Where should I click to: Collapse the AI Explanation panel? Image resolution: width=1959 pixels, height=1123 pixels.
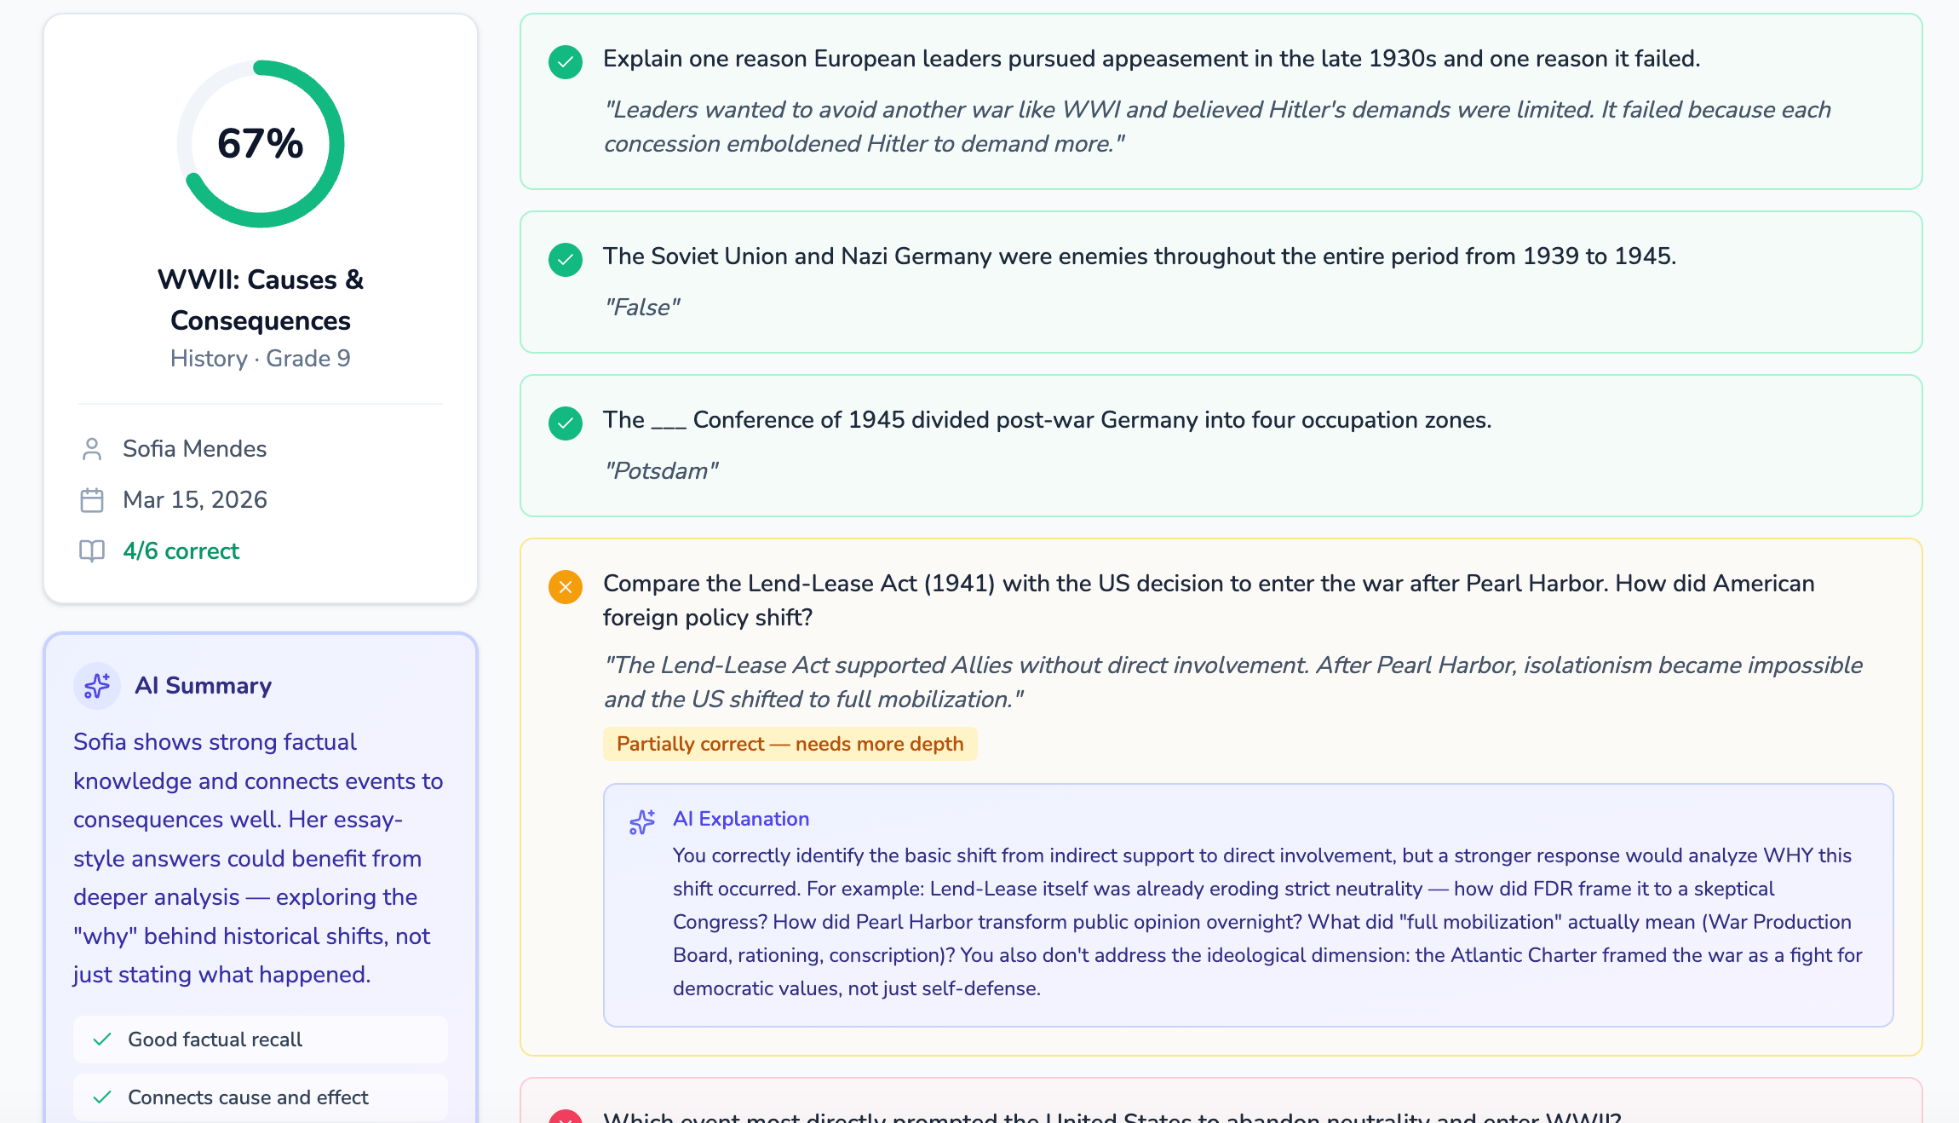(741, 819)
